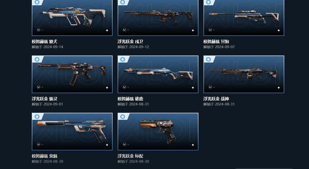
Task: Click the VP currency icon on 浮光跃金 戍卫 card
Action: [124, 30]
